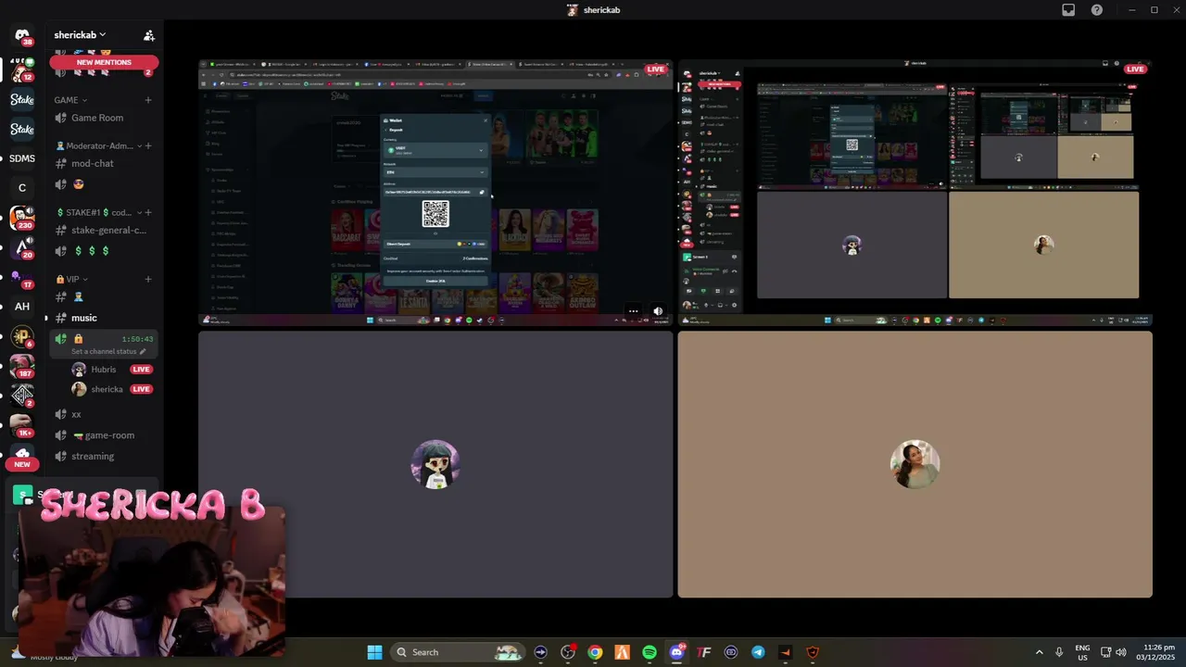Open Discord direct messages home icon
Image resolution: width=1186 pixels, height=667 pixels.
tap(22, 36)
